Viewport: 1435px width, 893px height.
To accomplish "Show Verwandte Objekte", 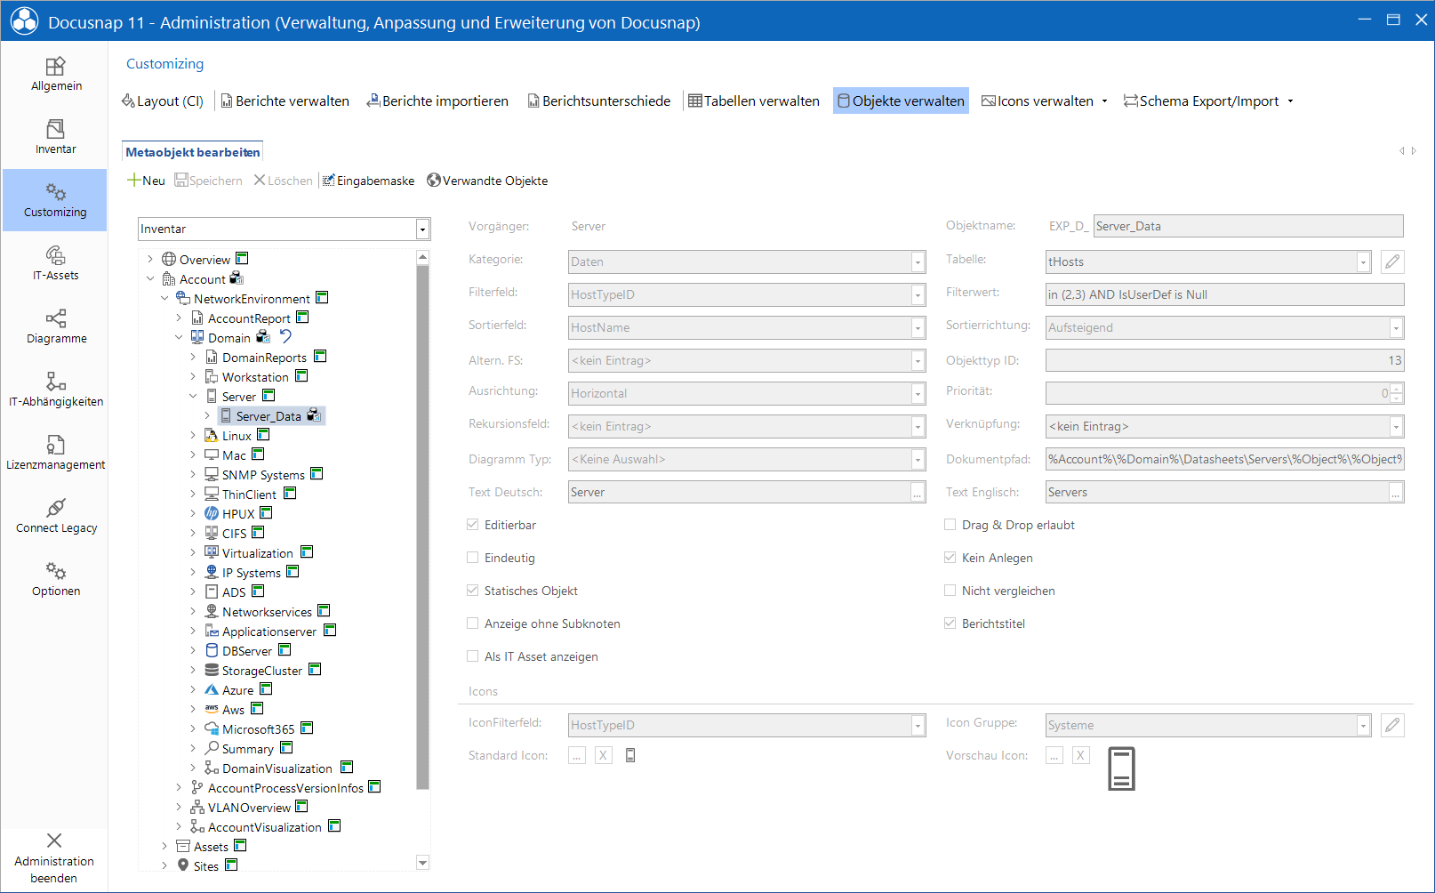I will pos(487,181).
